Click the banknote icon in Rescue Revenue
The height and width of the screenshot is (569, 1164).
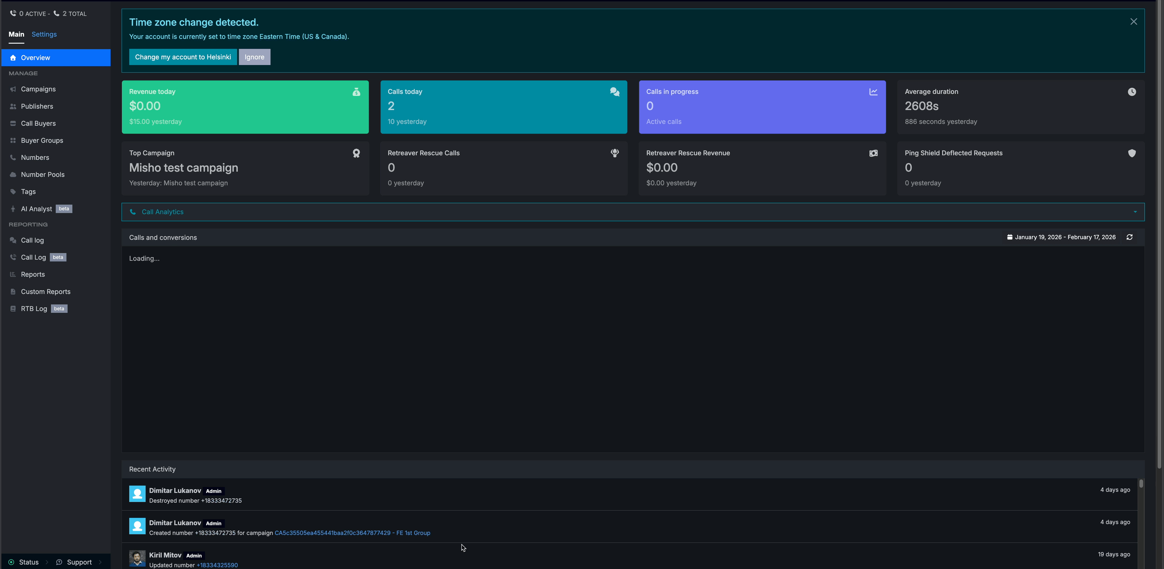pos(873,154)
